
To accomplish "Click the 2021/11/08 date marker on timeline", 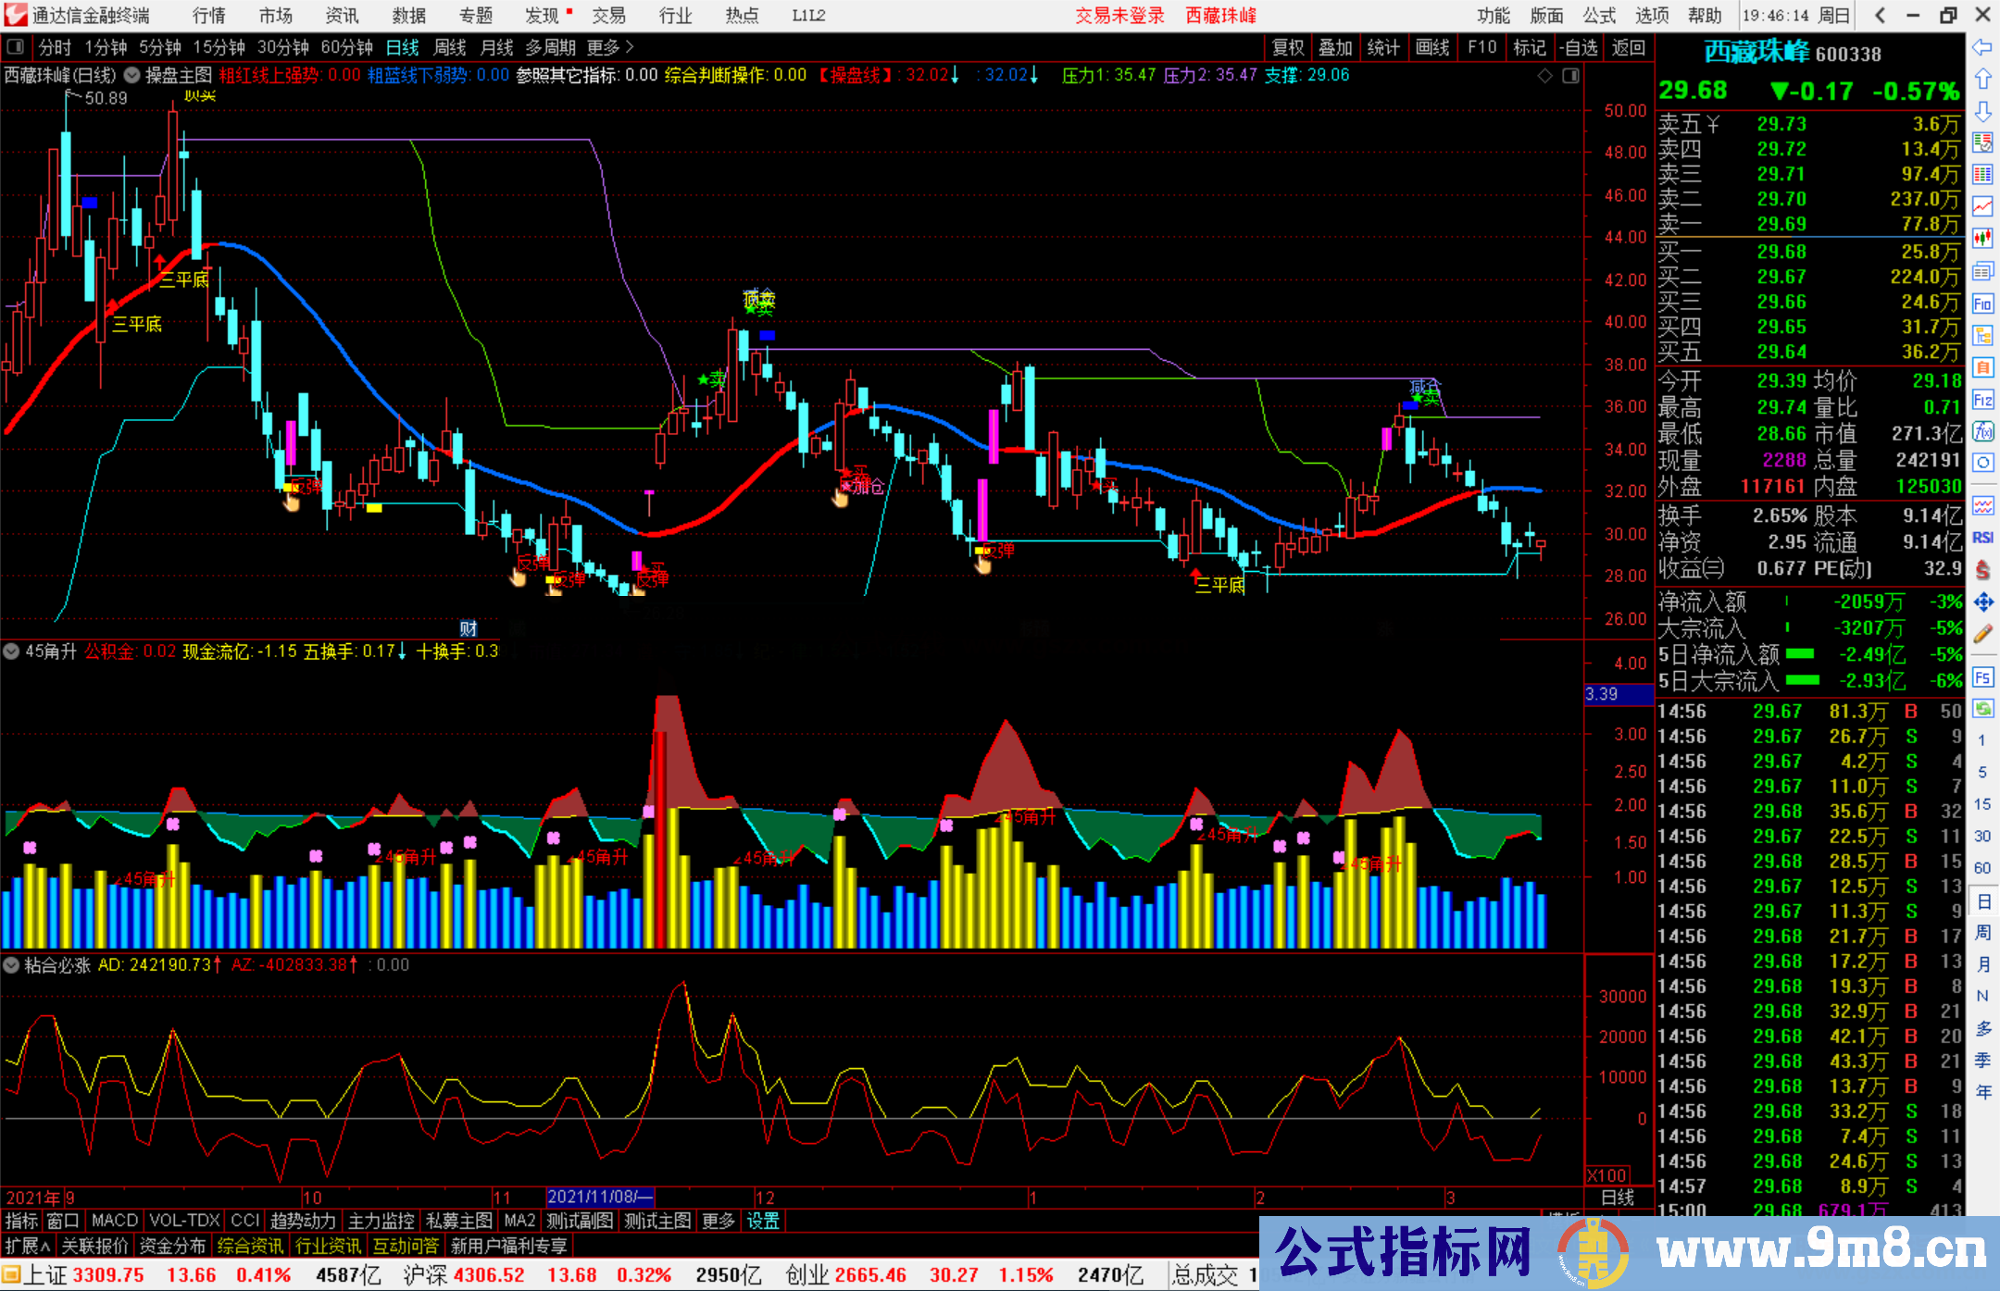I will tap(600, 1197).
